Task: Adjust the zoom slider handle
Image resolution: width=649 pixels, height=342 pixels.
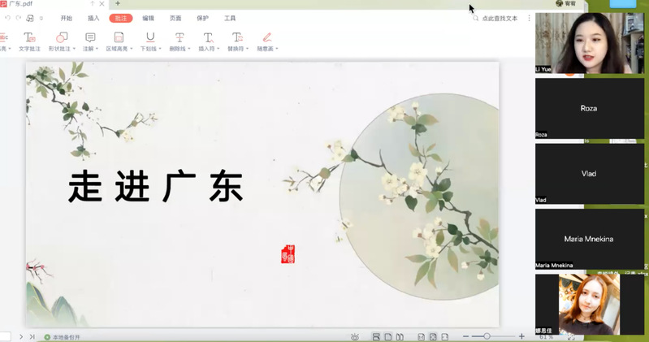Action: click(487, 336)
